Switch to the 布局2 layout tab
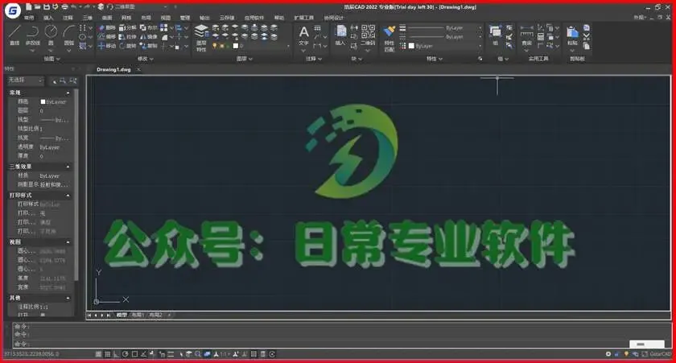 [155, 316]
